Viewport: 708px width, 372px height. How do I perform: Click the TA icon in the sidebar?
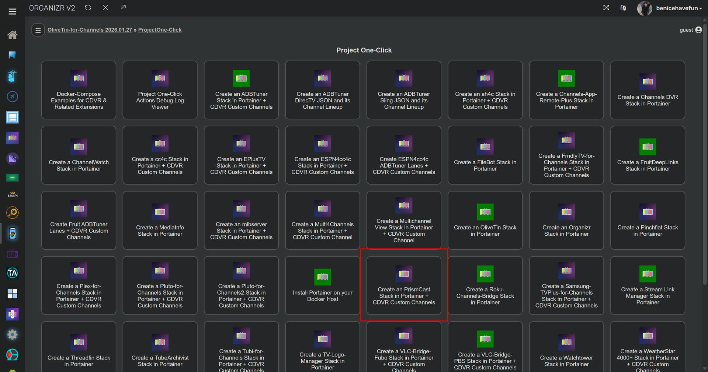pos(12,273)
